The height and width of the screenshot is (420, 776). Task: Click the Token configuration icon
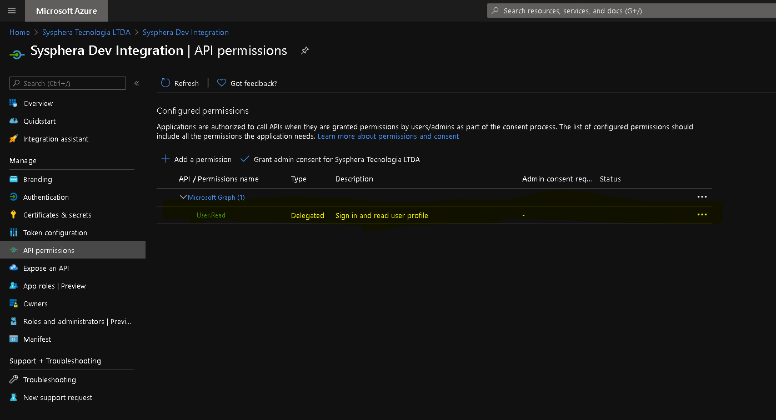point(13,232)
